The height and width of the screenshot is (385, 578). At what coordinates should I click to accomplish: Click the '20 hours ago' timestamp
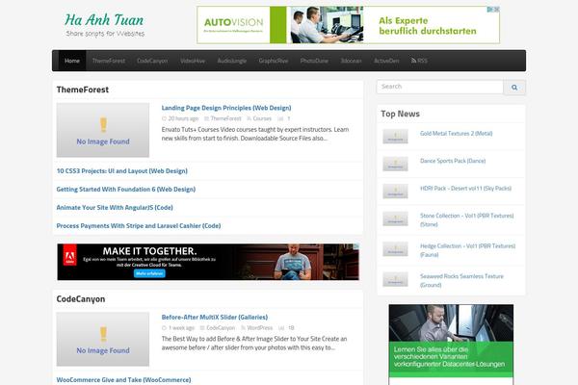183,118
